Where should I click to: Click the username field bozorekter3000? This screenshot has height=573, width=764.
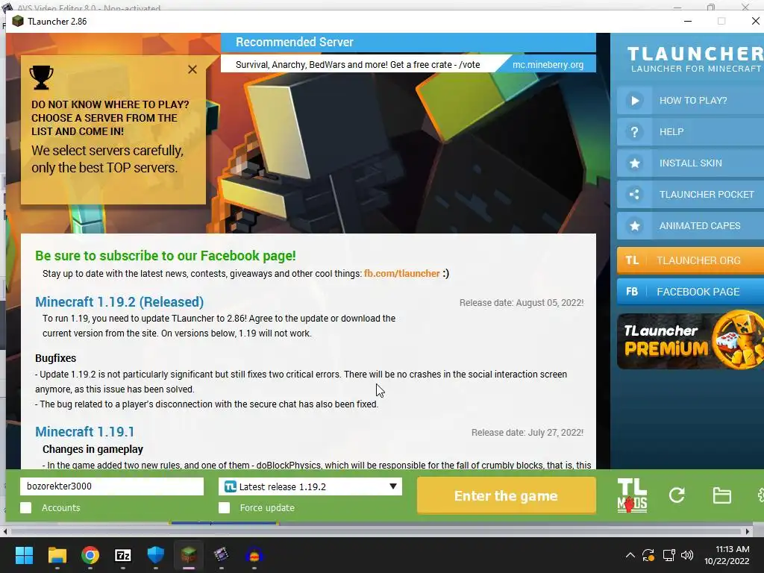pos(112,486)
